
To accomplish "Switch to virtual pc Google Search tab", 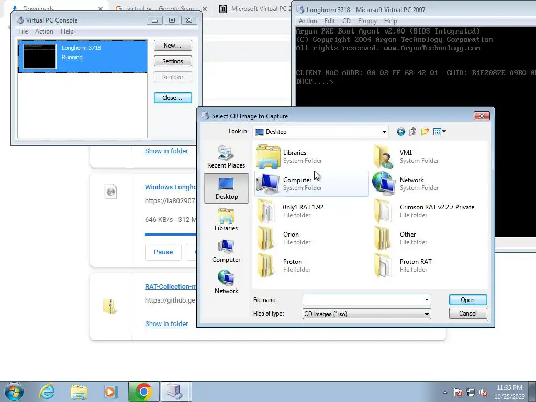I will (x=161, y=8).
